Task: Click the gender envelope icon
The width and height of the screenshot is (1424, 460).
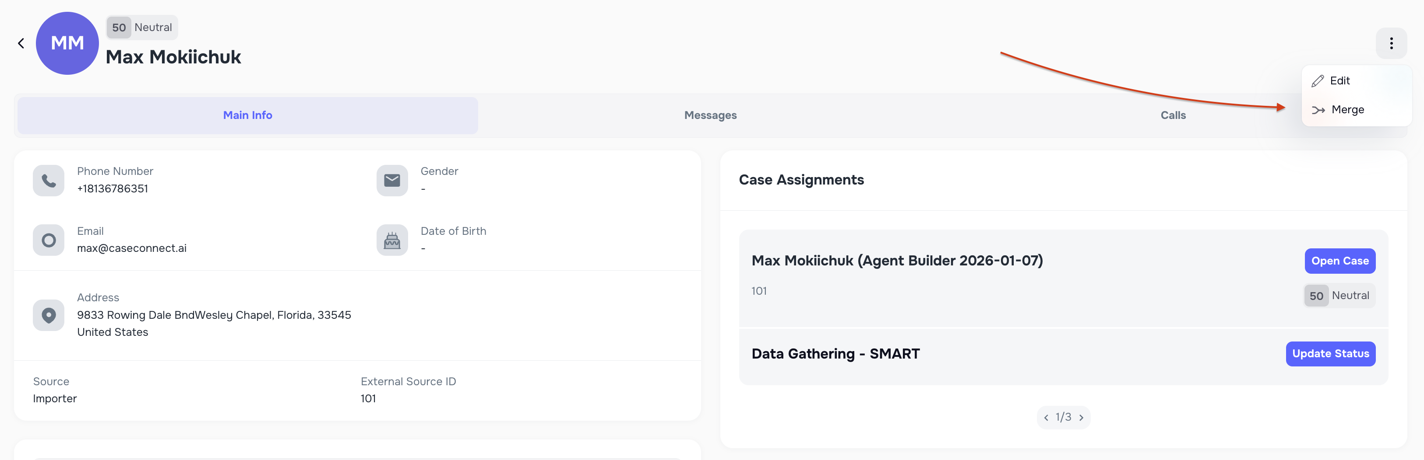Action: click(x=392, y=181)
